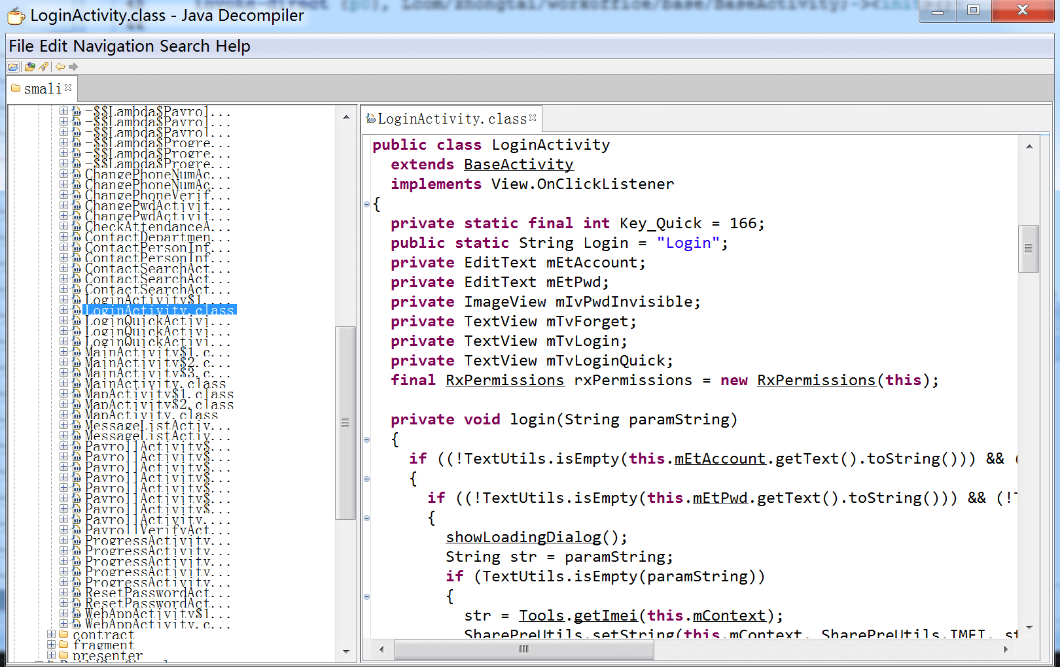Switch to the smali tab
Image resolution: width=1060 pixels, height=667 pixels.
click(x=43, y=88)
